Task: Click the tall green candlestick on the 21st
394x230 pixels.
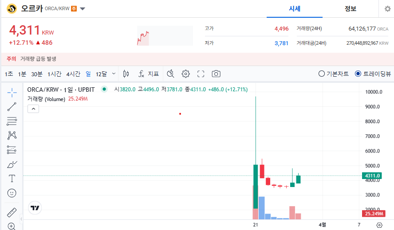Action: [x=256, y=186]
